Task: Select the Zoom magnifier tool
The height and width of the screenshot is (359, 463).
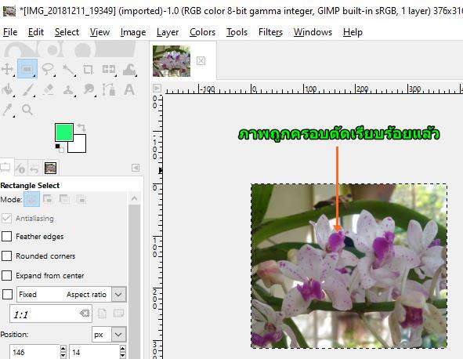Action: (x=27, y=110)
